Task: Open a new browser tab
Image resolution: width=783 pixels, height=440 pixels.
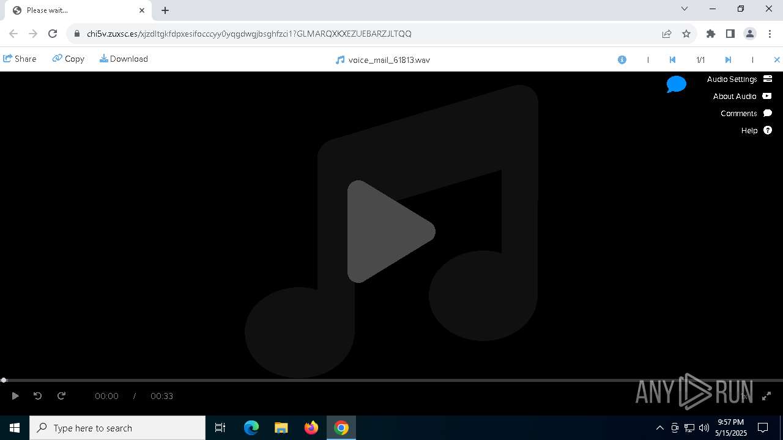Action: tap(165, 10)
